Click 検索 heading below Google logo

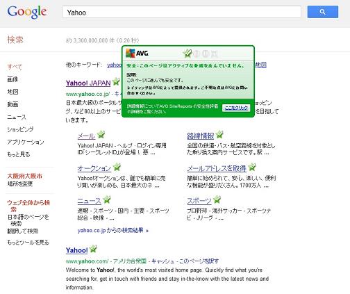click(15, 40)
